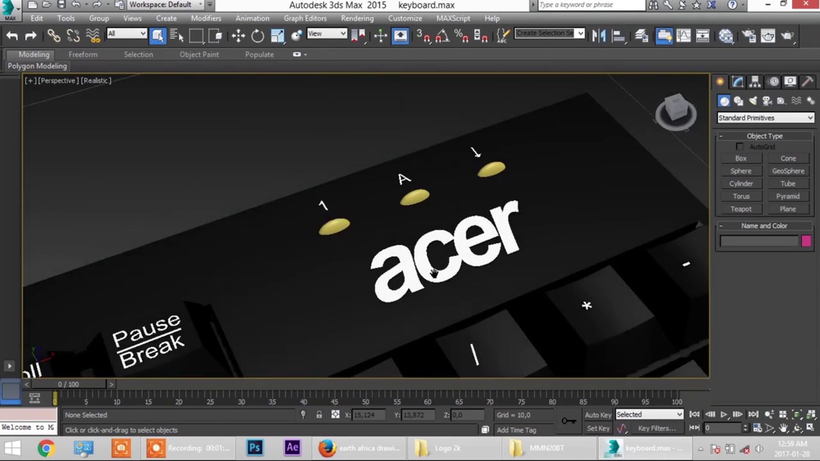
Task: Open the Layer Manager
Action: tap(641, 36)
